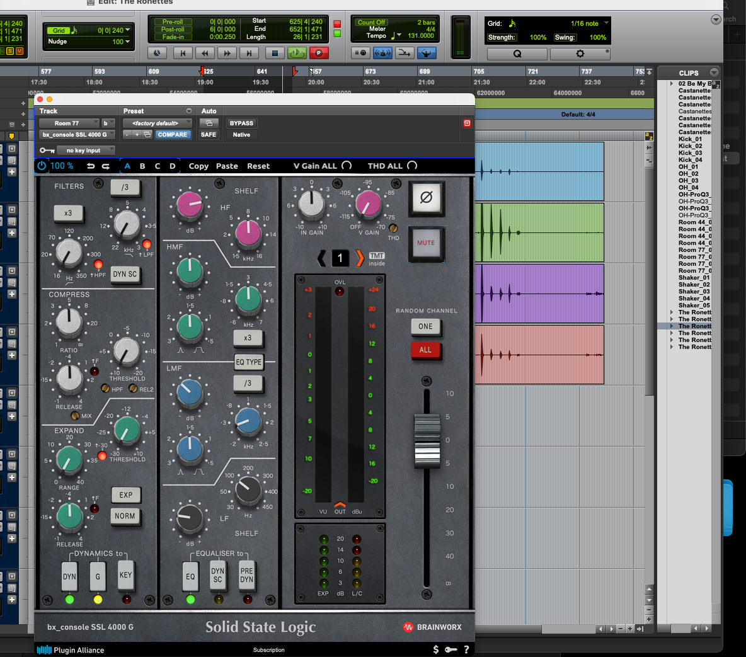The width and height of the screenshot is (746, 657).
Task: Select the Shaker_03 clip in list
Action: (694, 292)
